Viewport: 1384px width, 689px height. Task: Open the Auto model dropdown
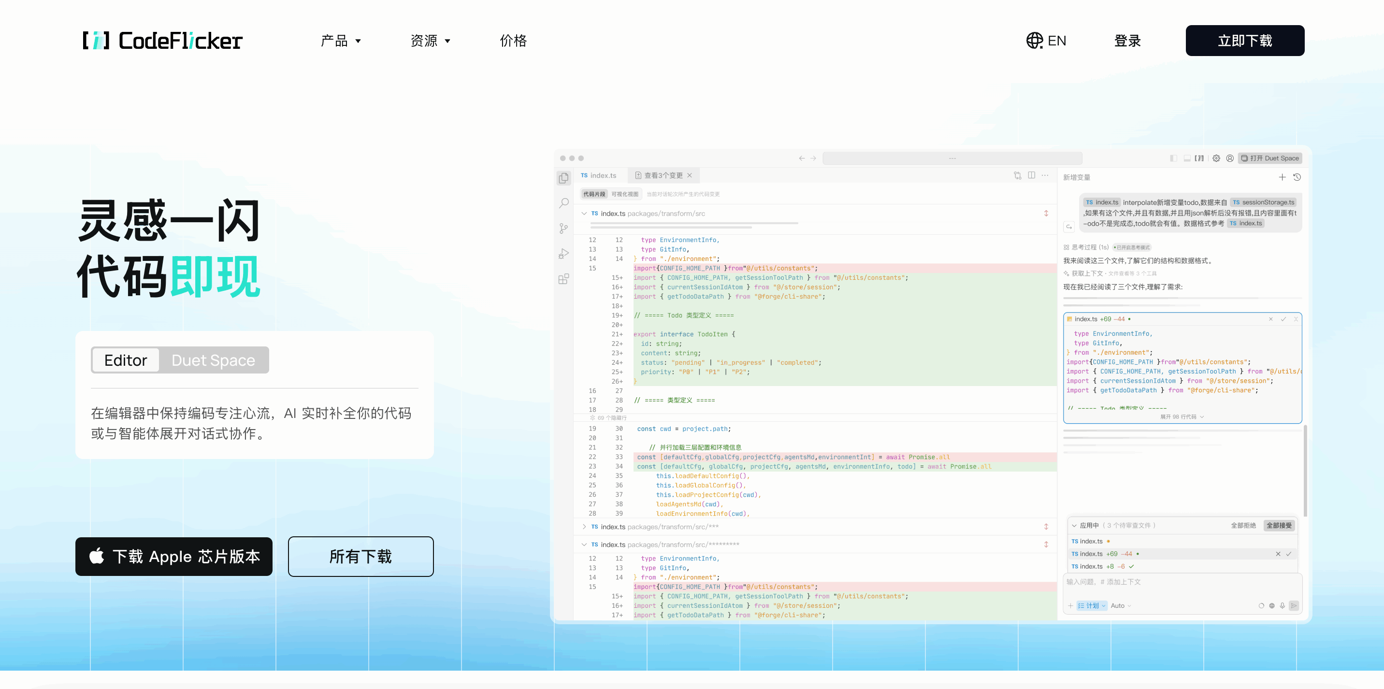click(x=1121, y=606)
